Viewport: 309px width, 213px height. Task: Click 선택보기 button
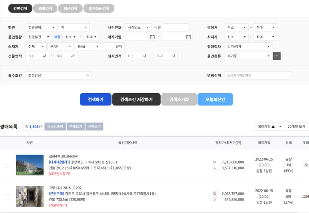click(94, 127)
